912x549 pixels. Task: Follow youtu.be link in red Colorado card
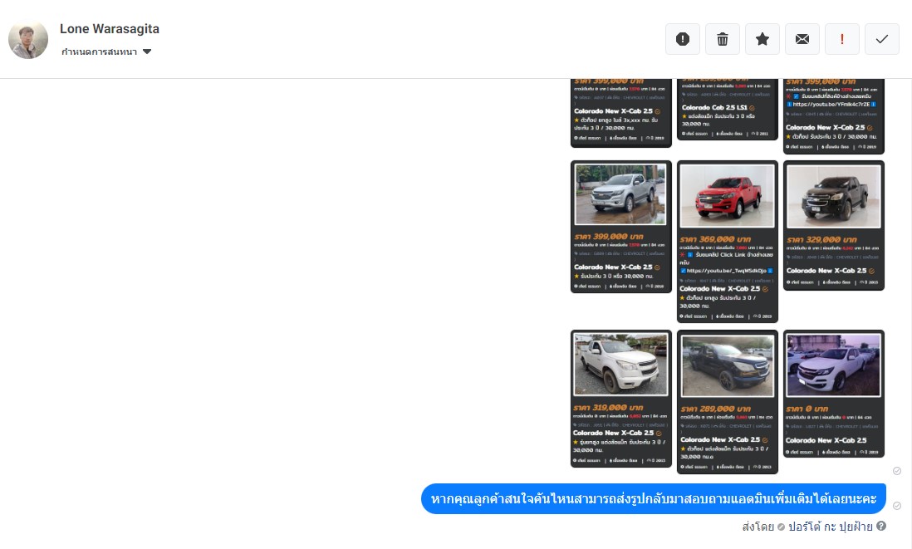727,271
